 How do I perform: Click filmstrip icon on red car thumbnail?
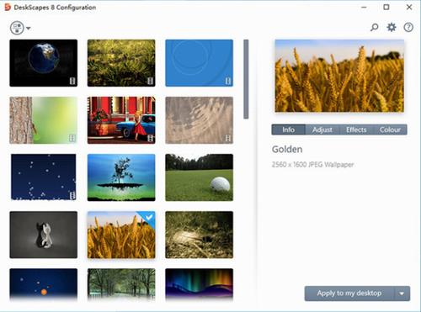coord(150,138)
